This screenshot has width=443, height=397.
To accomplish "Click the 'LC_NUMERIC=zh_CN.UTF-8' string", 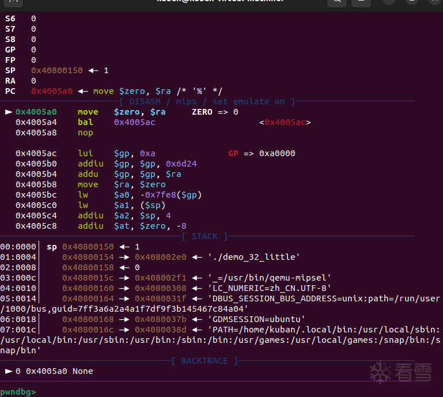I will coord(269,288).
